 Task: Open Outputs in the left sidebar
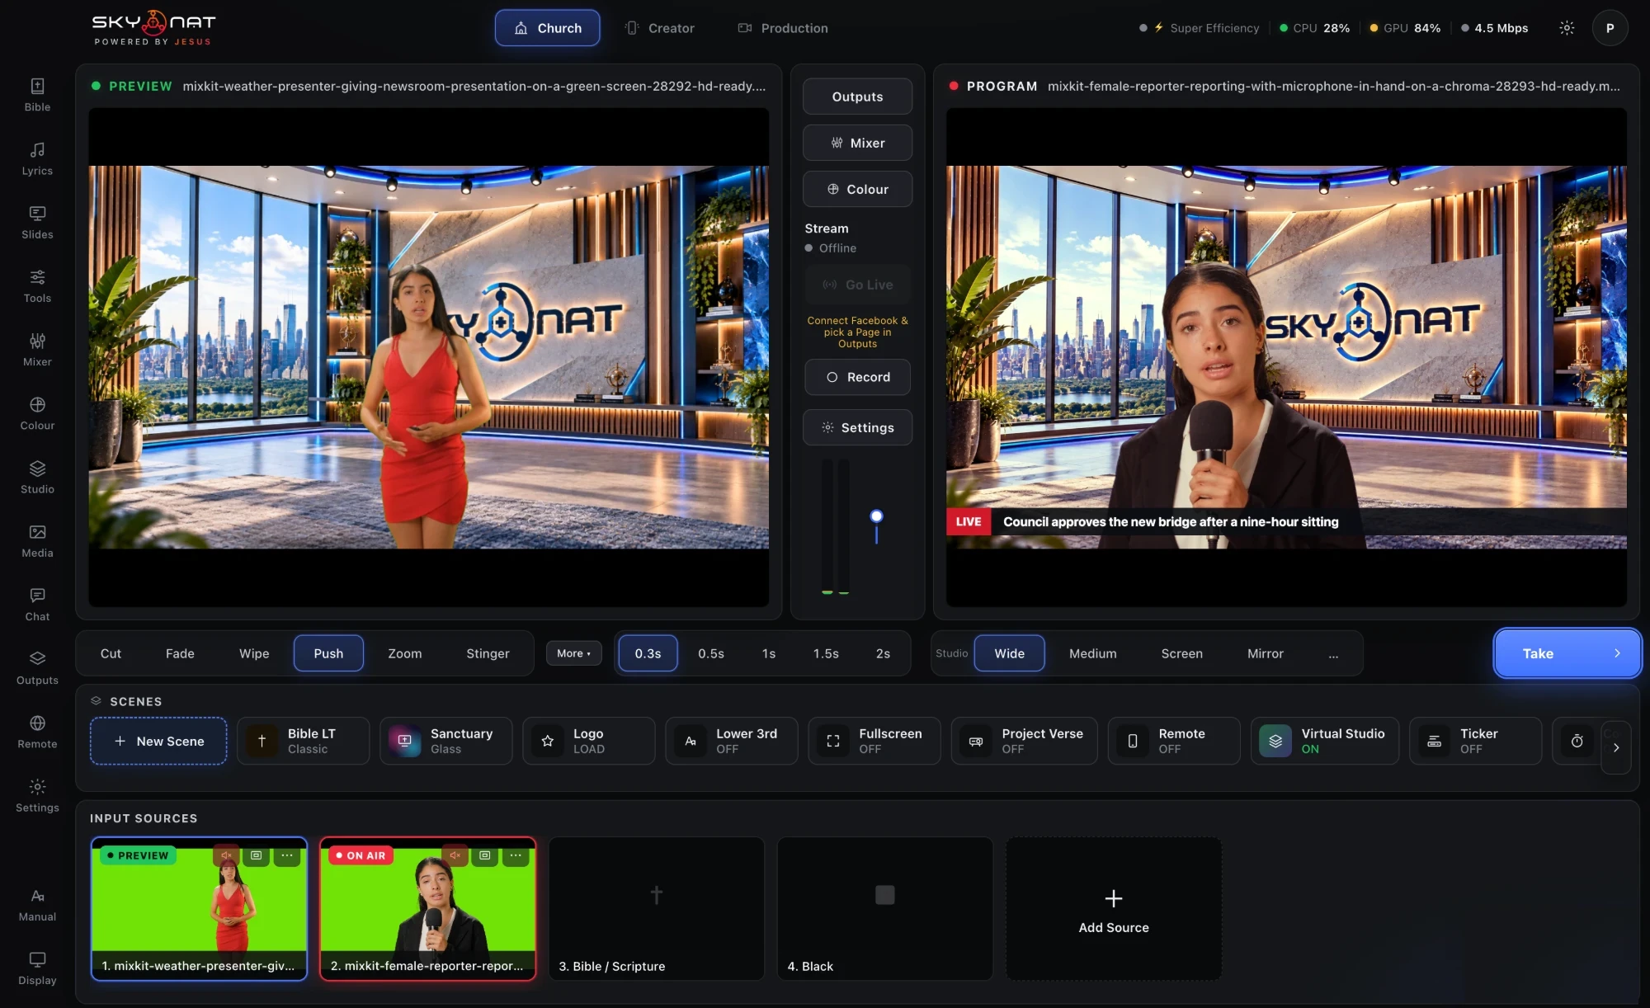(37, 667)
